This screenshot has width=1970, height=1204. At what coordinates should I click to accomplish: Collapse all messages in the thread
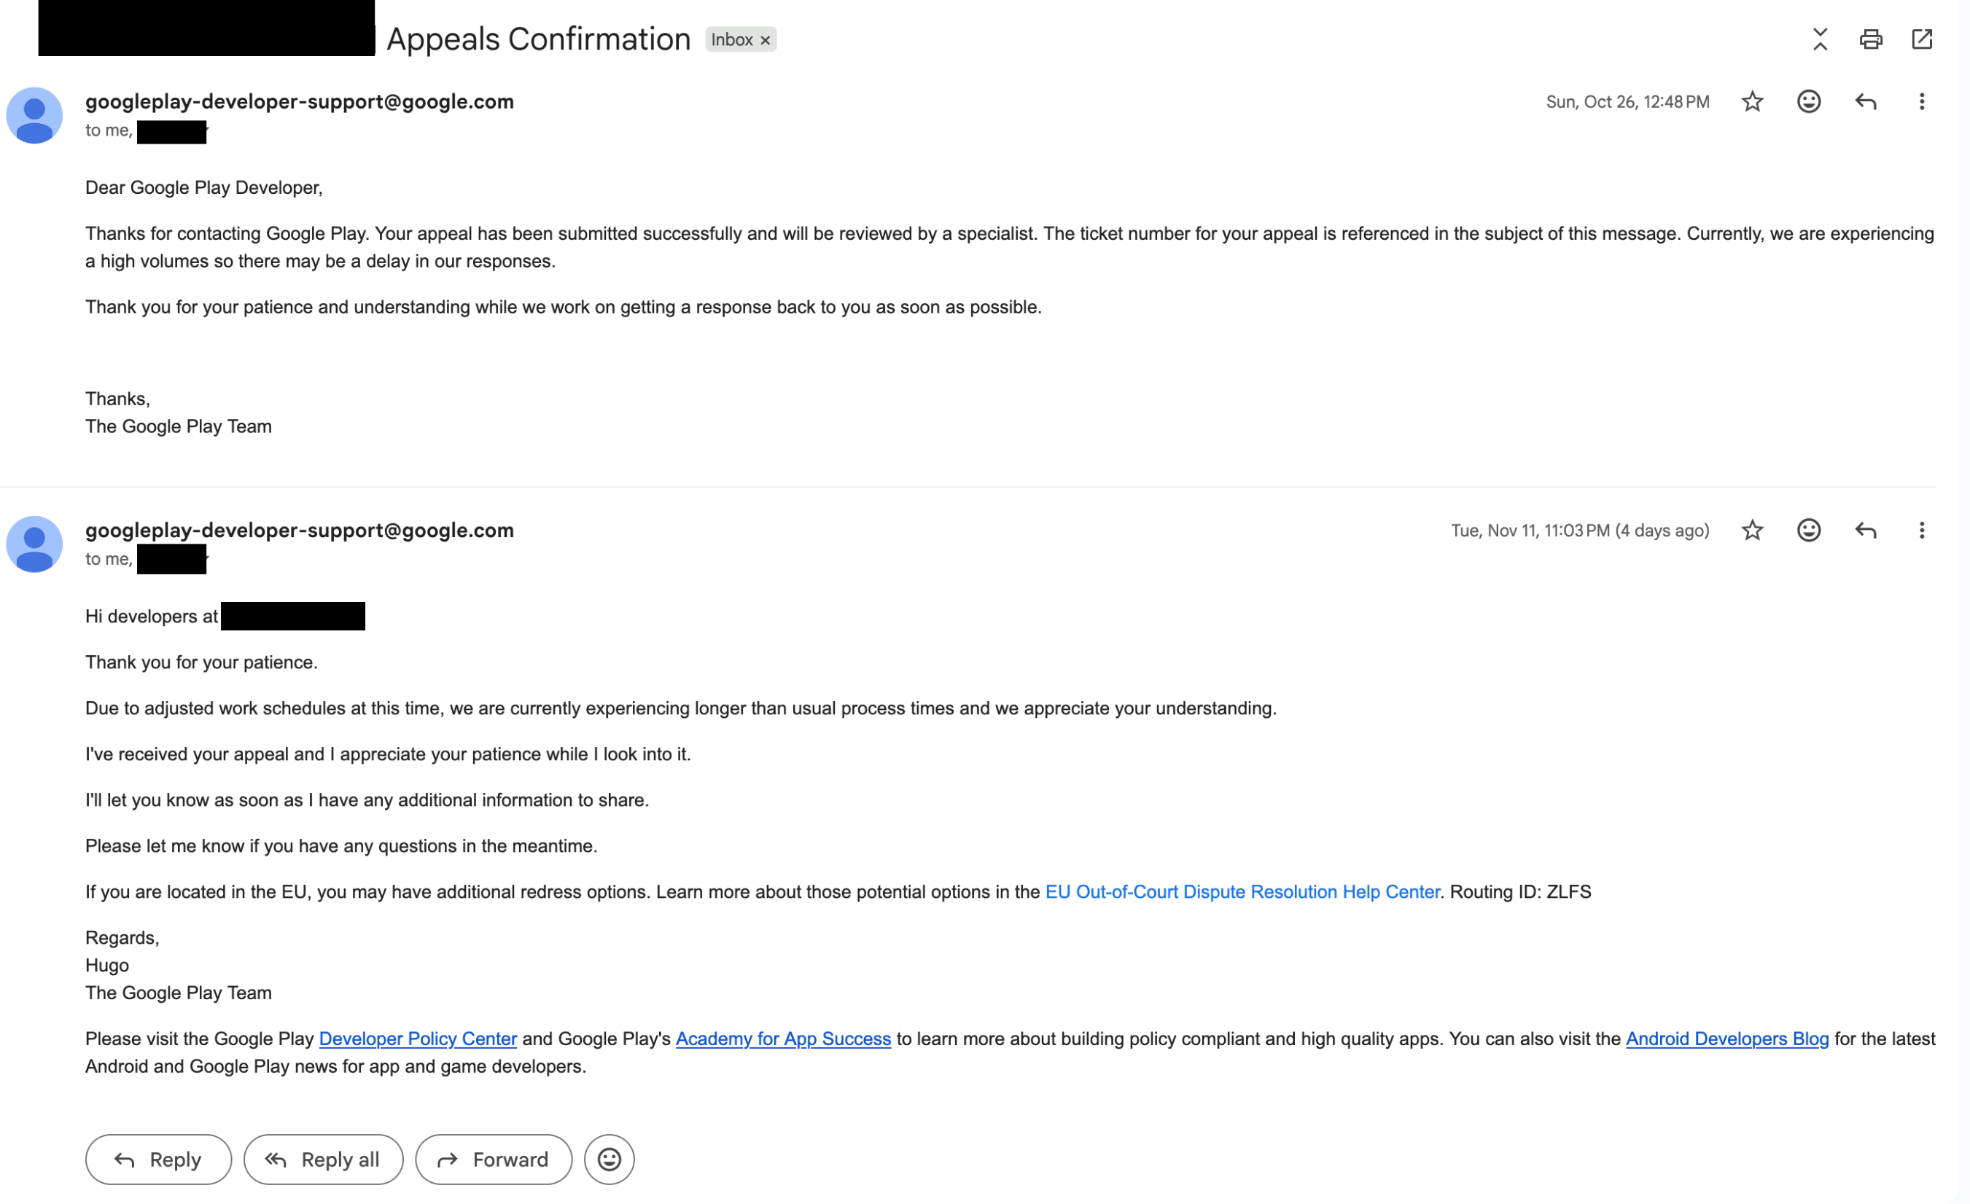pyautogui.click(x=1820, y=39)
